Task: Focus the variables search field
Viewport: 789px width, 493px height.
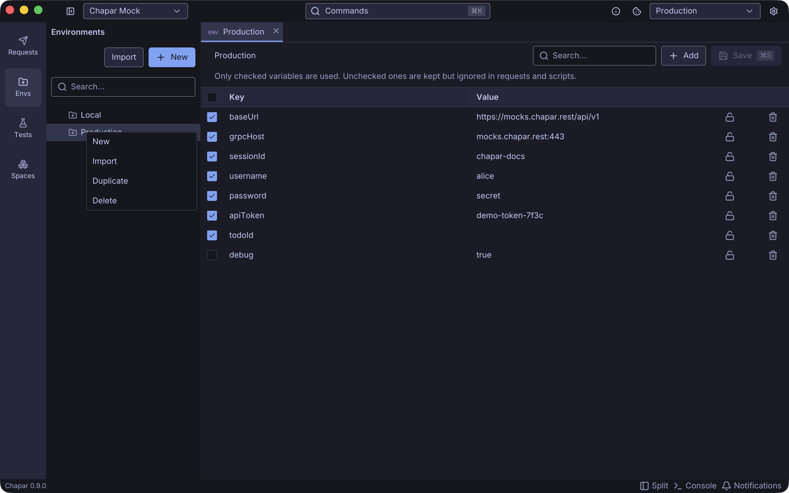Action: click(x=594, y=56)
